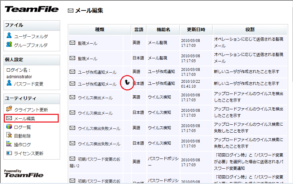The height and width of the screenshot is (184, 293).
Task: Open English 監視メール in first row
Action: coord(87,43)
